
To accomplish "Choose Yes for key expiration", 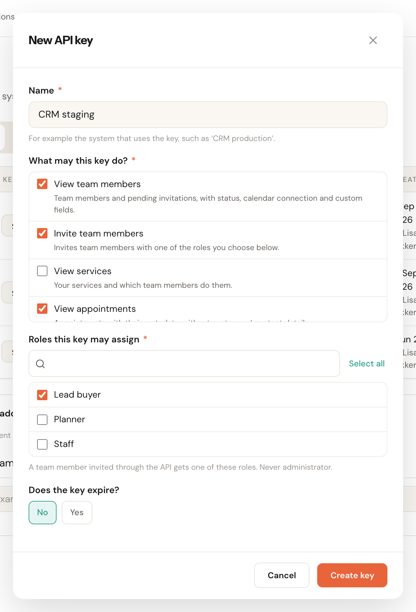I will (x=77, y=513).
